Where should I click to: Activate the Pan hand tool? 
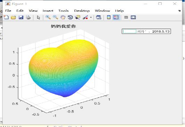click(63, 17)
